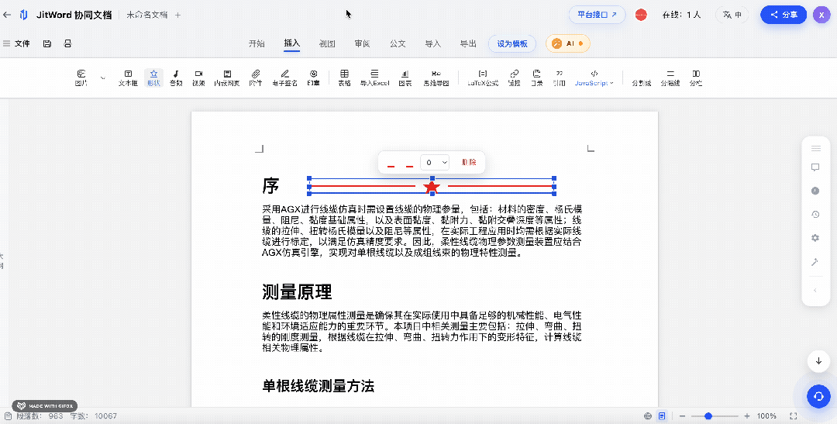The width and height of the screenshot is (837, 424).
Task: Open comments panel in right sidebar
Action: pyautogui.click(x=815, y=167)
